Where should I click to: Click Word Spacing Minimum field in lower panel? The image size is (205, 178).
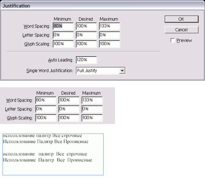point(46,100)
